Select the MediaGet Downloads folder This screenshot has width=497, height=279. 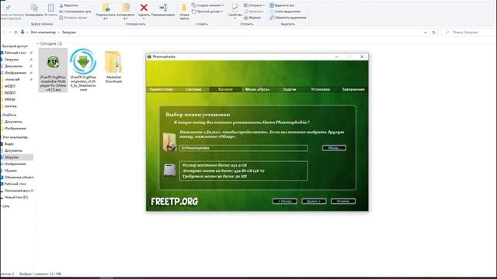coord(113,67)
